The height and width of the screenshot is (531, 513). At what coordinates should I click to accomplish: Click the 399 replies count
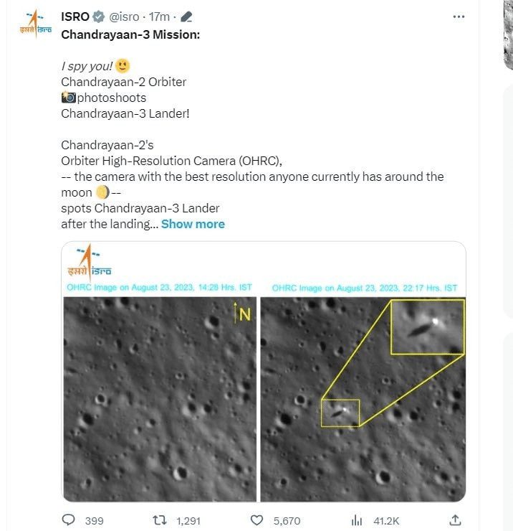(x=94, y=520)
